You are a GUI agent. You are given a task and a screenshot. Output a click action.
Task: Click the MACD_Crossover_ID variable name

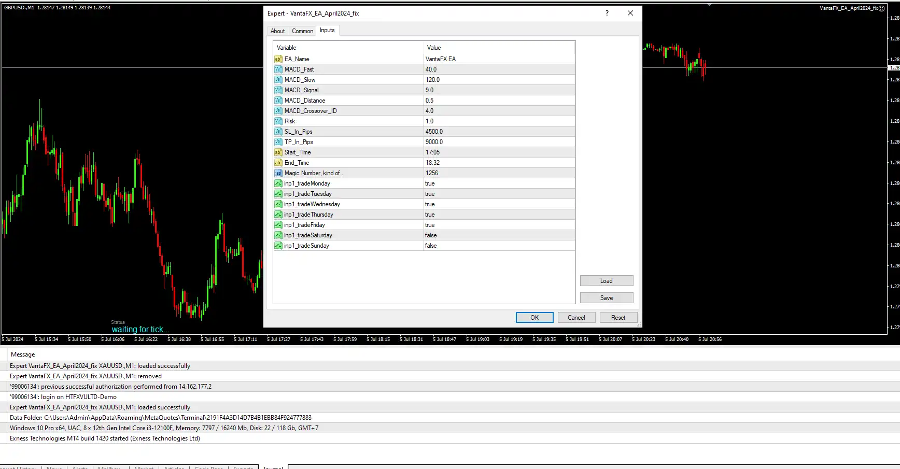coord(311,111)
